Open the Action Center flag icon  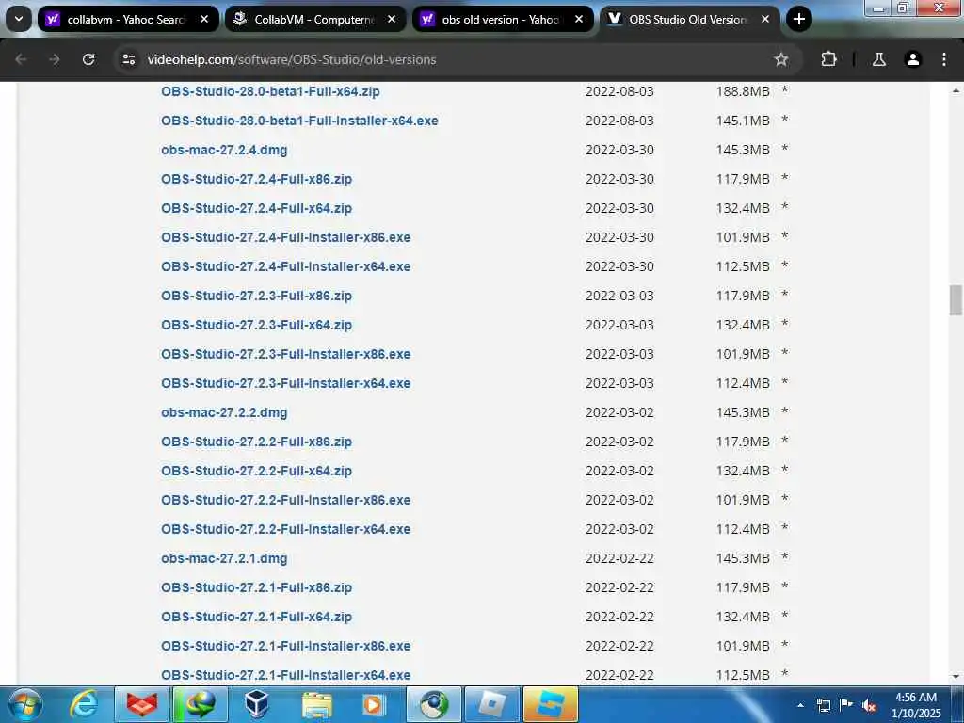pyautogui.click(x=846, y=704)
